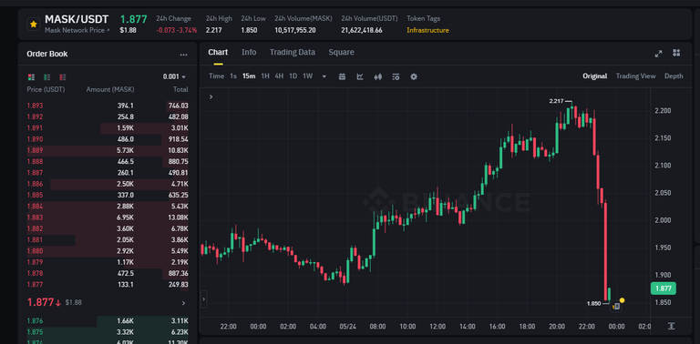Viewport: 700px width, 344px height.
Task: Open the technical indicators icon
Action: (360, 76)
